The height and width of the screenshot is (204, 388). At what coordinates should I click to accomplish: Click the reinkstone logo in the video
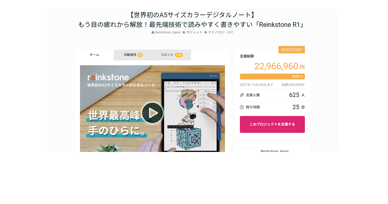coord(108,78)
